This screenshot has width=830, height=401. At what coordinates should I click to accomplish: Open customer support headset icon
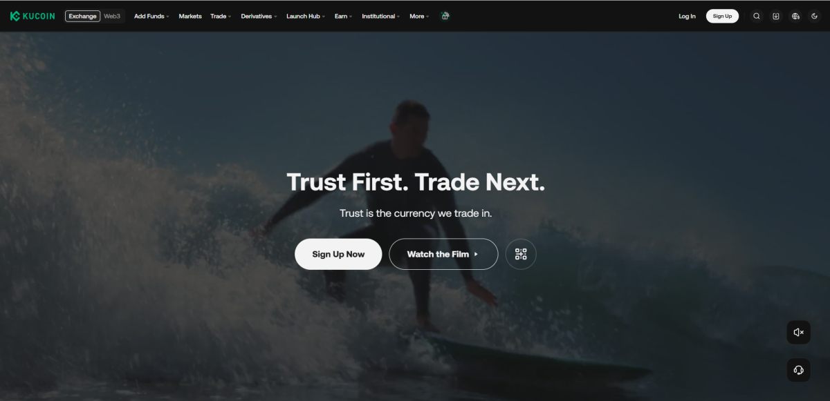tap(798, 370)
